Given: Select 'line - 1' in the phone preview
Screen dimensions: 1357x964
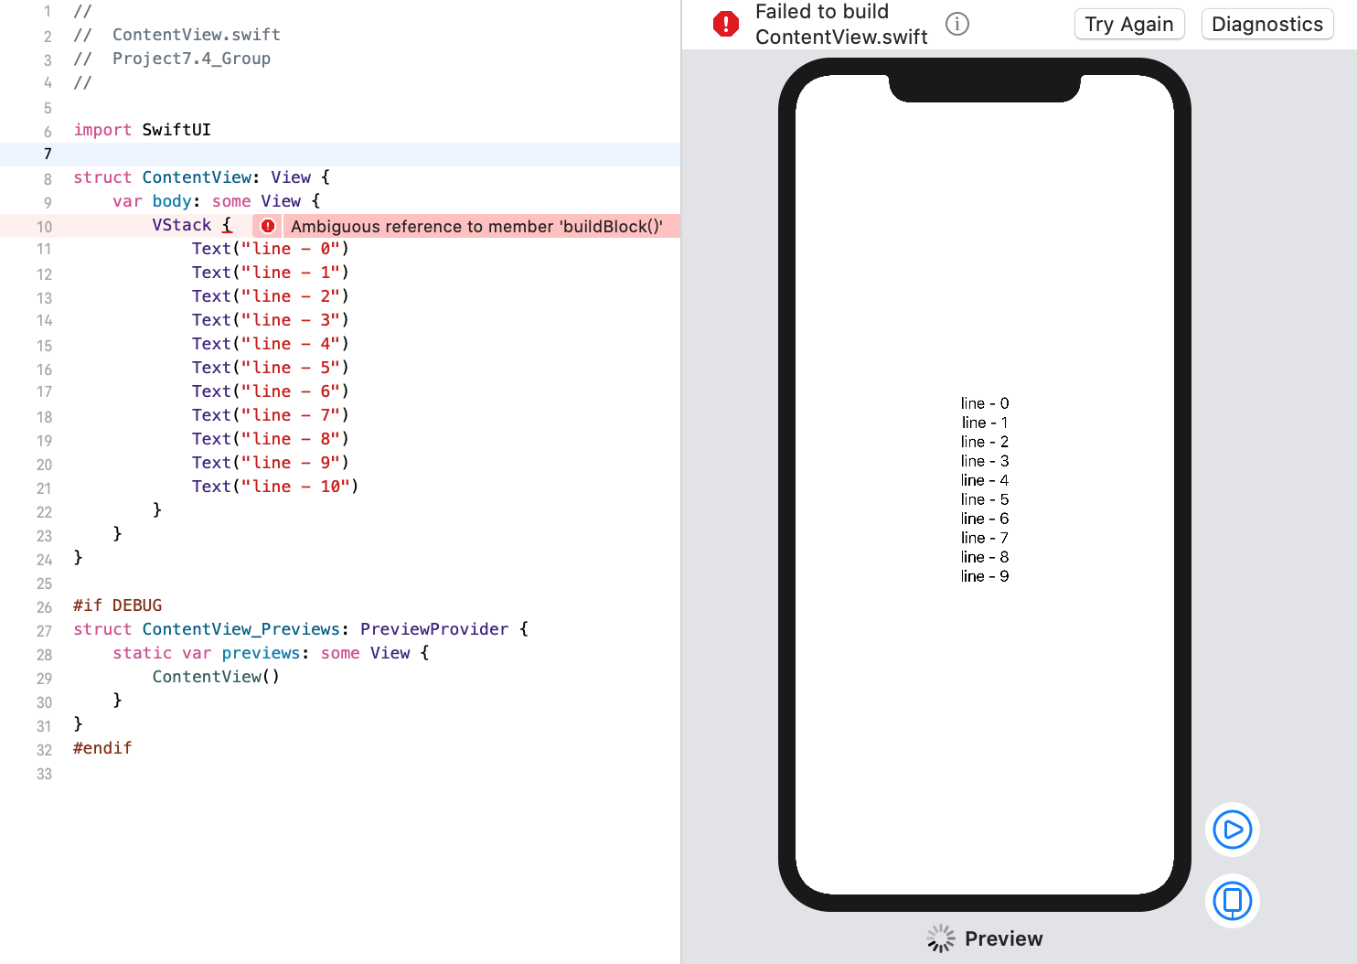Looking at the screenshot, I should [985, 423].
